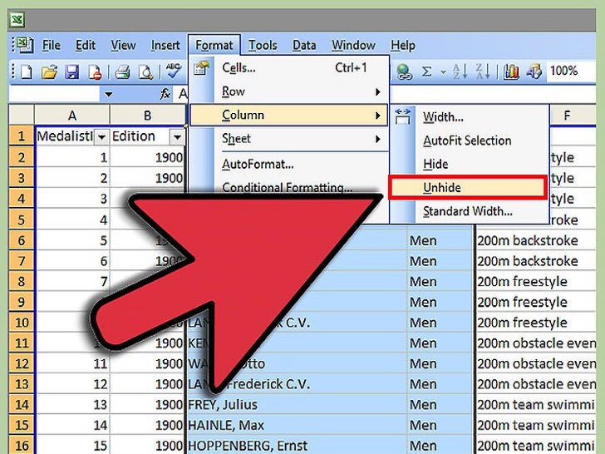This screenshot has height=454, width=605.
Task: Click the Chart Wizard icon
Action: tap(511, 72)
